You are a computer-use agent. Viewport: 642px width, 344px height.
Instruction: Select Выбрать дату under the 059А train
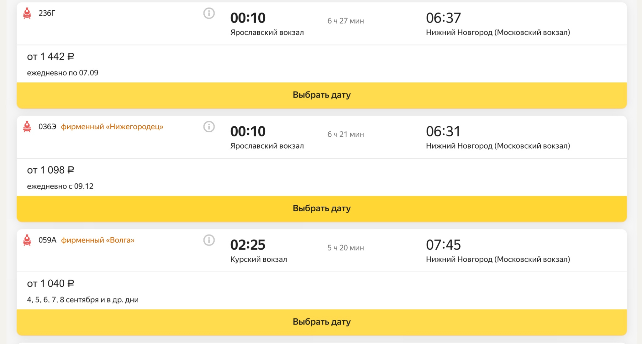[x=322, y=322]
